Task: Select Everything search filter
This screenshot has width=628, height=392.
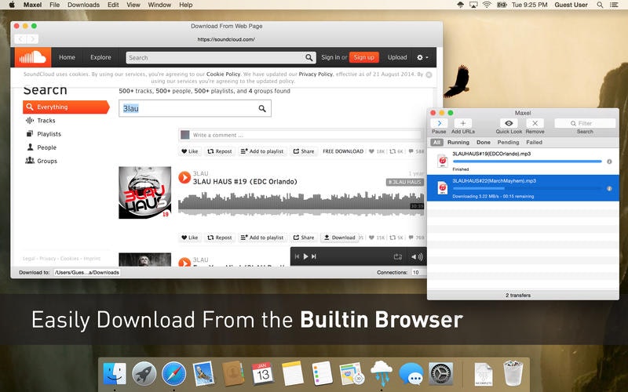Action: (66, 107)
